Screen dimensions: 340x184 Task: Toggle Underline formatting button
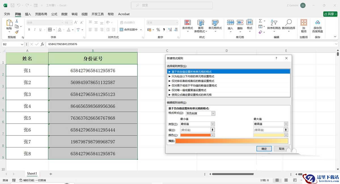(41, 29)
